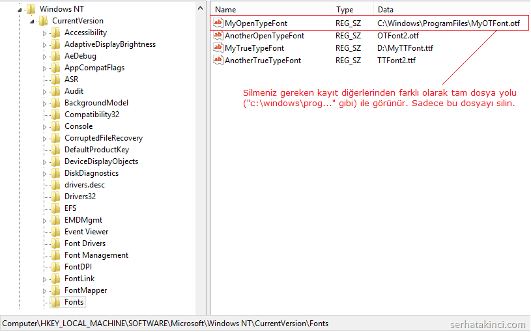531x332 pixels.
Task: Click the AnotherTrueTypeFont string value icon
Action: (218, 61)
